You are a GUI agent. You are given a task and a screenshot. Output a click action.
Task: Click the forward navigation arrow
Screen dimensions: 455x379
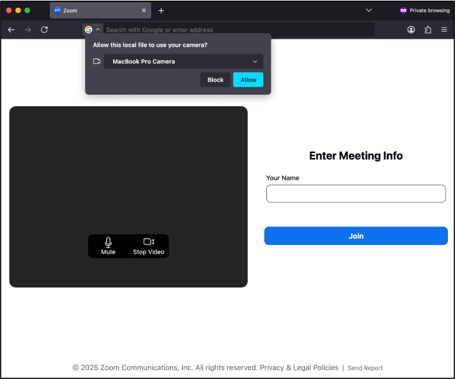tap(28, 30)
